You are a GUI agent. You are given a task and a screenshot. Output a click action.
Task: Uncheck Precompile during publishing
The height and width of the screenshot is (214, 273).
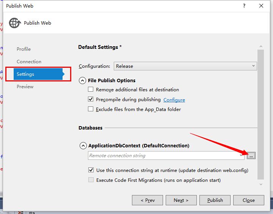point(91,100)
